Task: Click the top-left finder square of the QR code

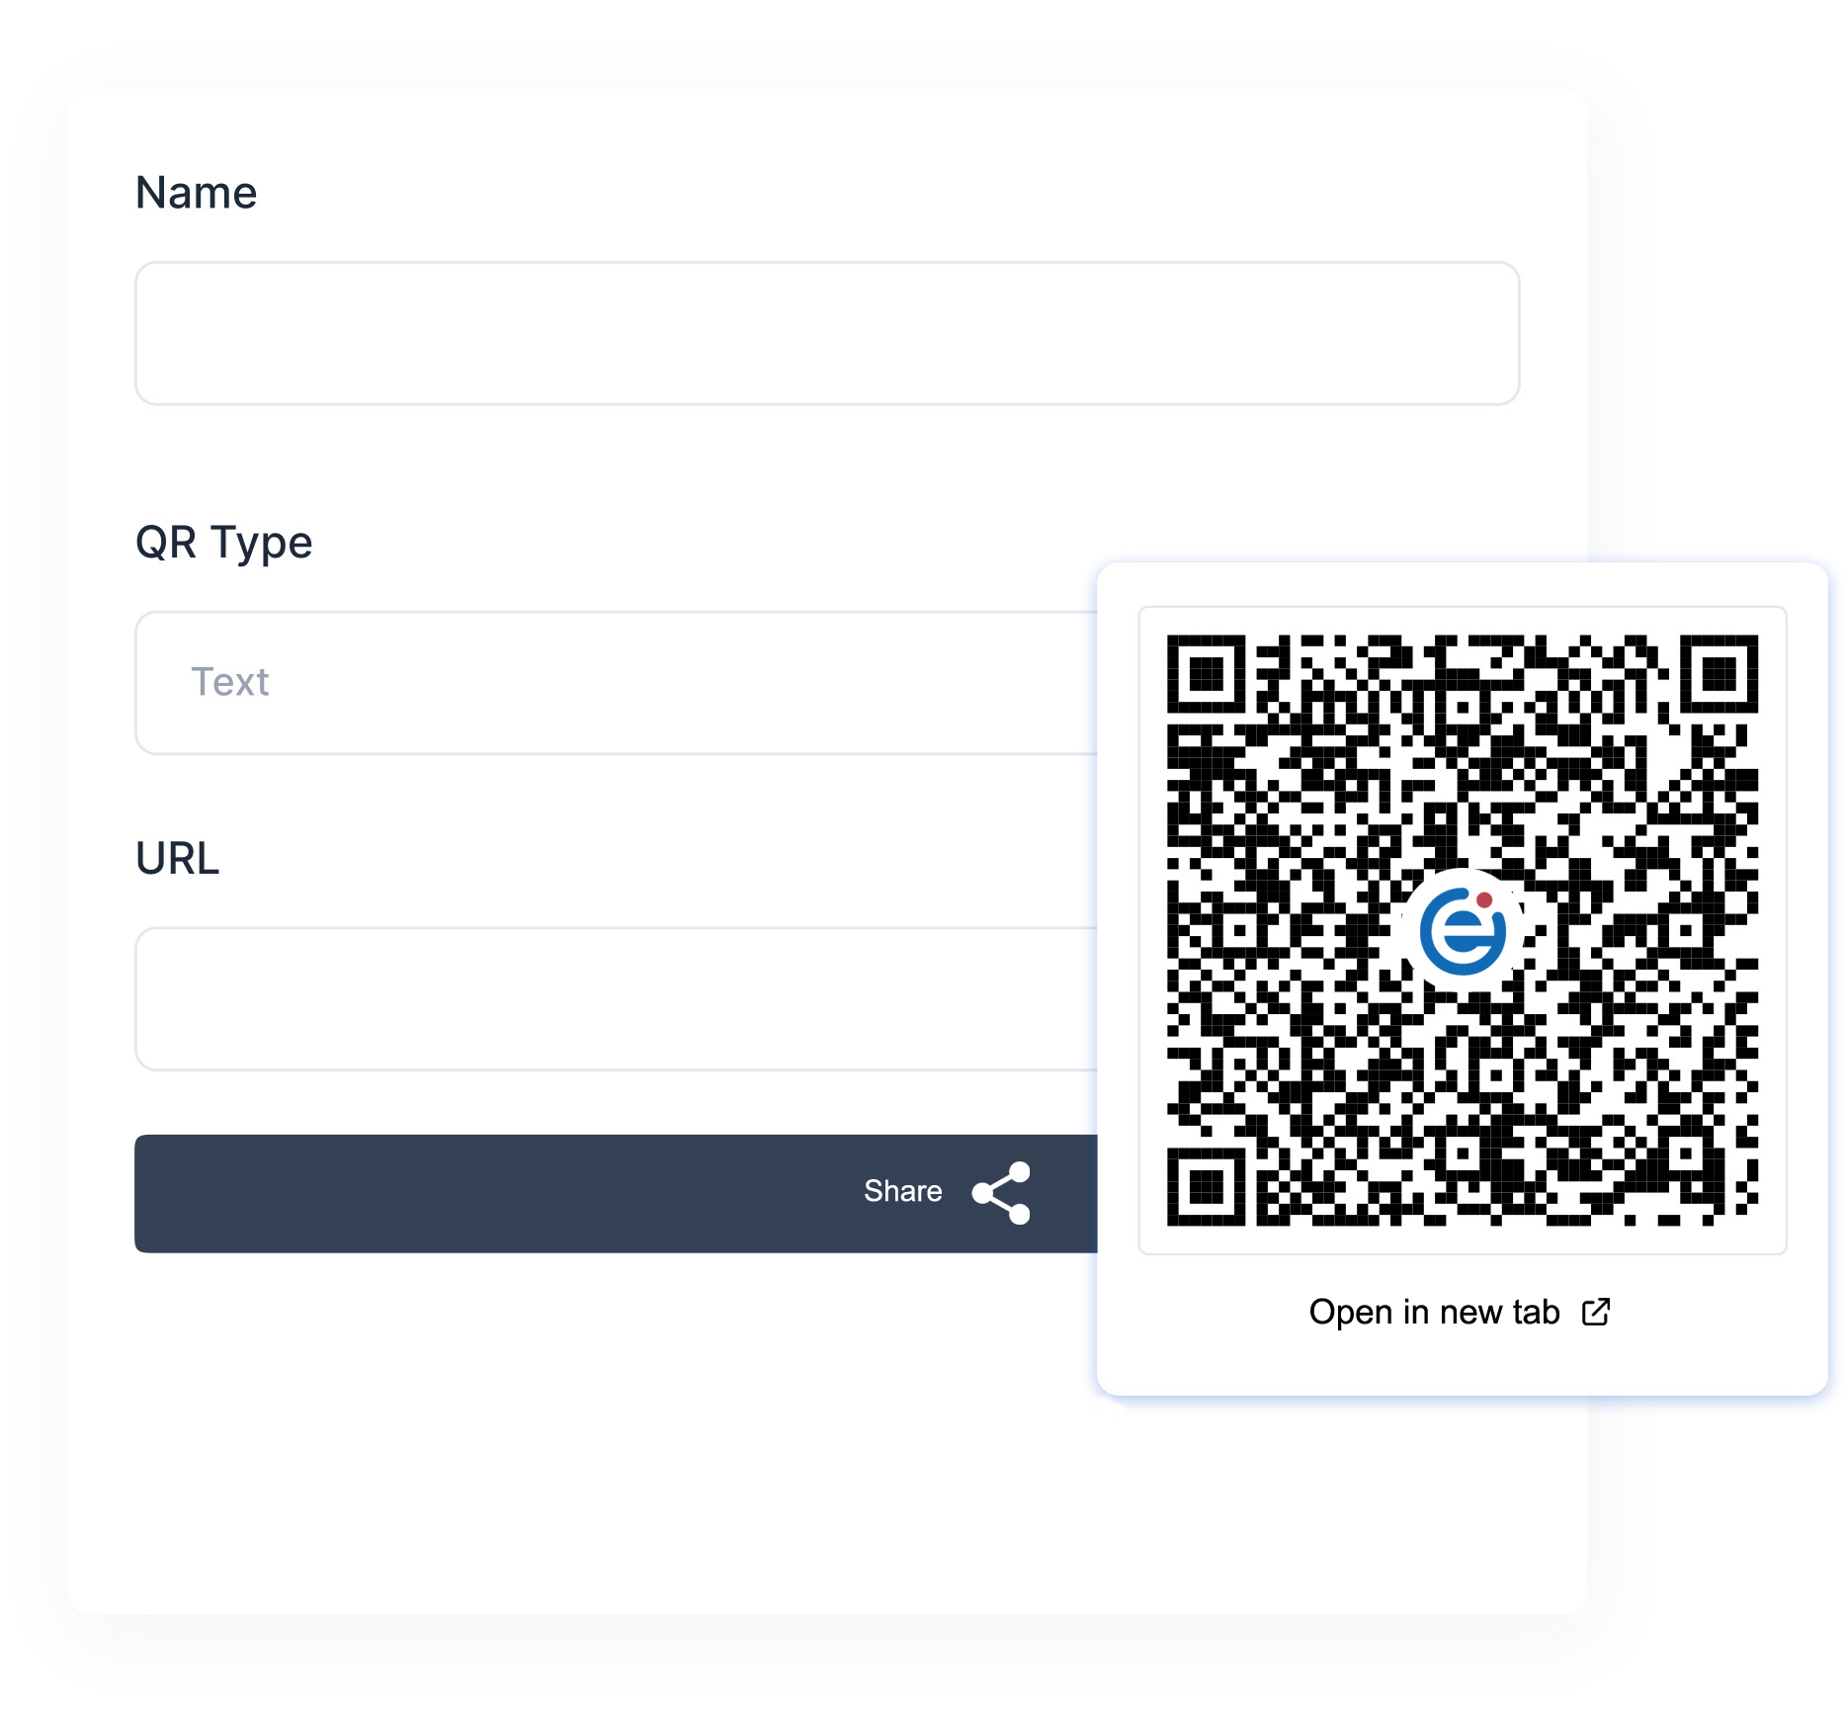Action: (1206, 674)
